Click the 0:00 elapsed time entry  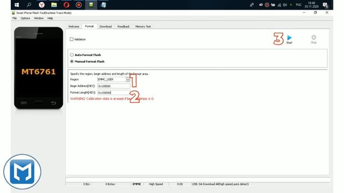[180, 184]
